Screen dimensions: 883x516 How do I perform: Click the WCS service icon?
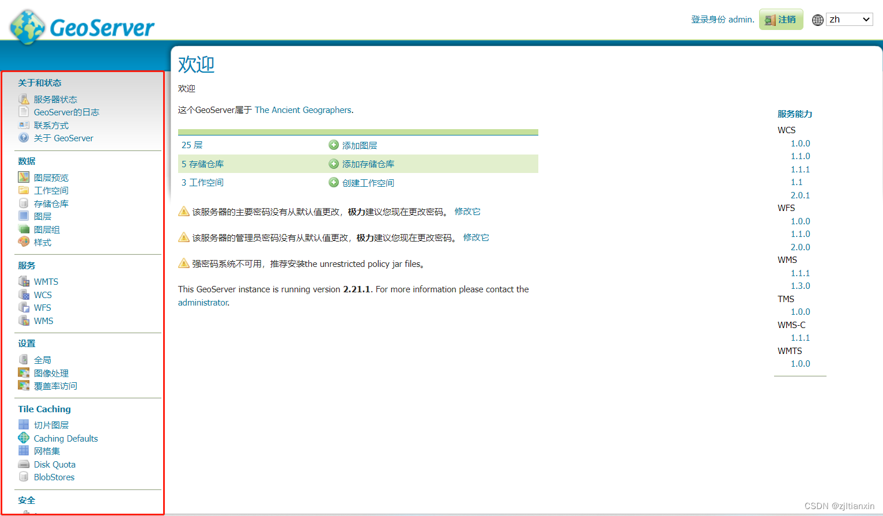click(24, 295)
